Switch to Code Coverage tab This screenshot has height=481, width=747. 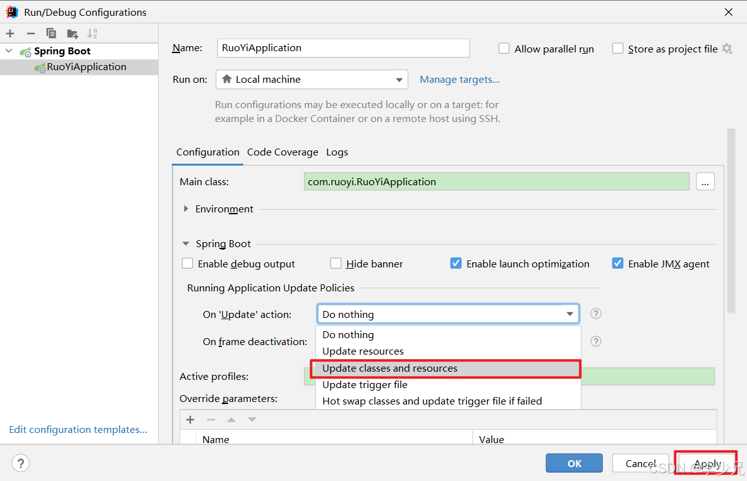tap(282, 152)
